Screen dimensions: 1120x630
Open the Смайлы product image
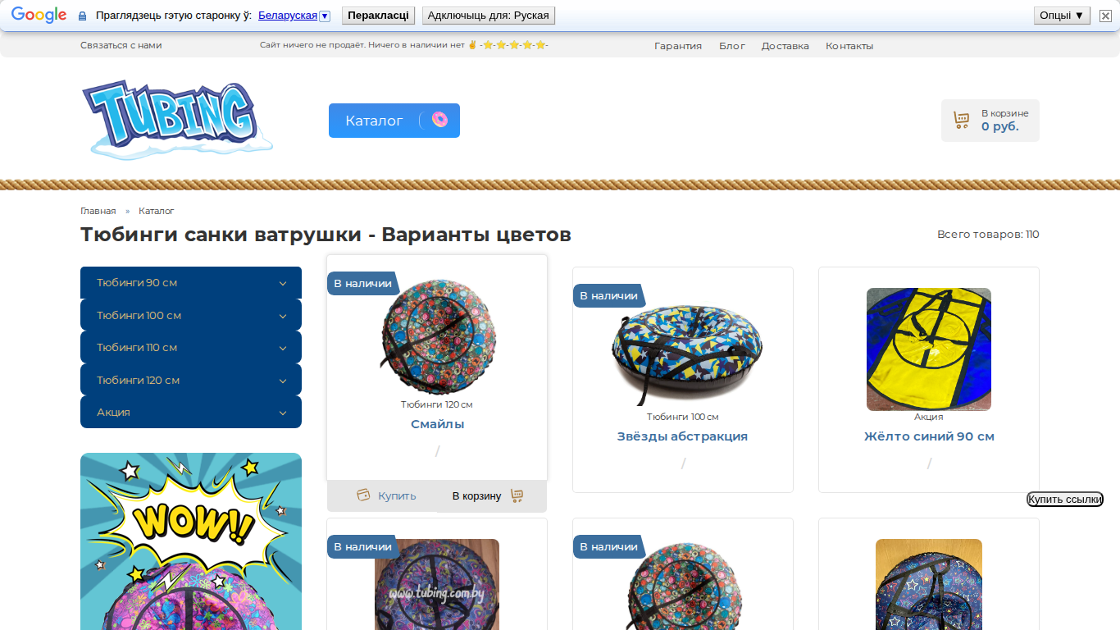tap(437, 337)
